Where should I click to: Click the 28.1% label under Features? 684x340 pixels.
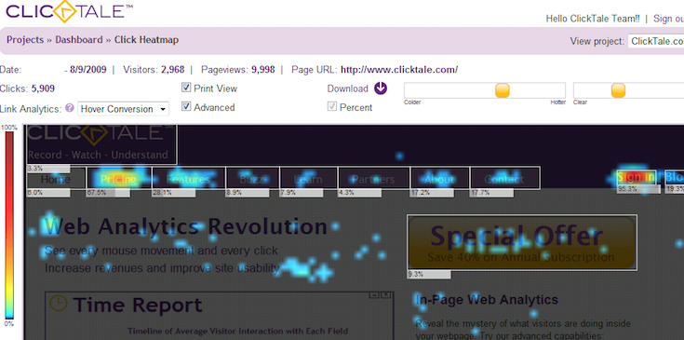click(x=174, y=193)
